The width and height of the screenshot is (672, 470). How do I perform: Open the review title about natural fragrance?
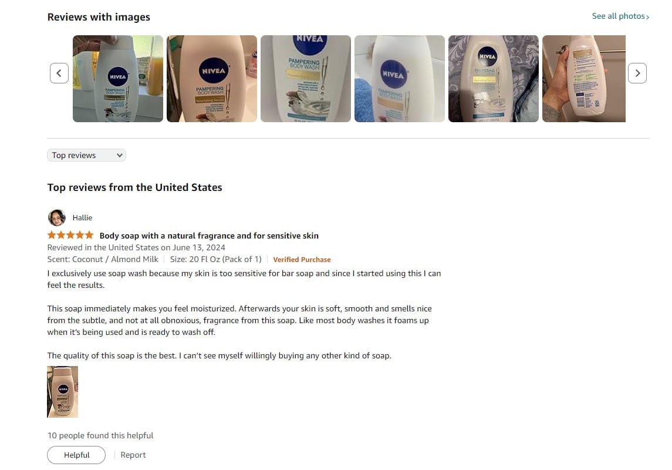click(209, 236)
